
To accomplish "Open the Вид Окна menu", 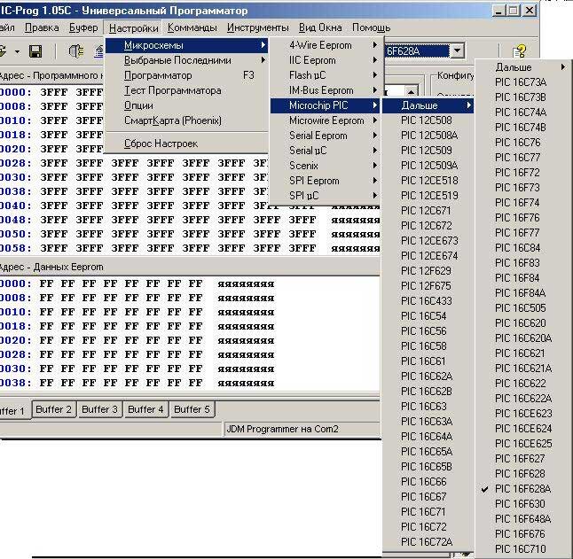I will (x=320, y=27).
